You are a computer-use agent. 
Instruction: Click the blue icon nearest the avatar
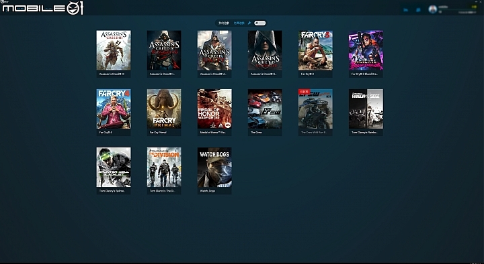coord(418,10)
